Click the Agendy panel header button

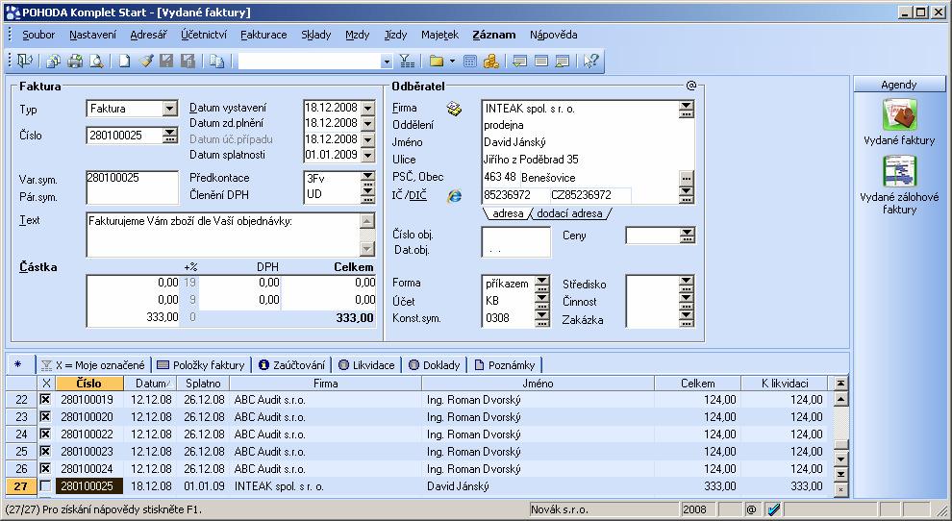(899, 85)
